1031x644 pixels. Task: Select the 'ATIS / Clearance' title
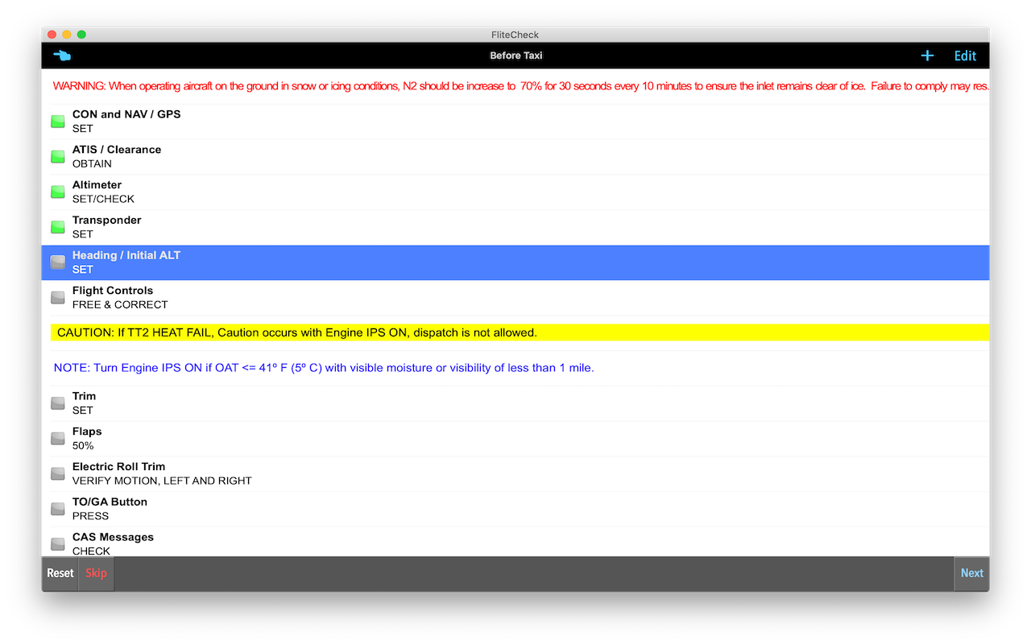pos(117,150)
